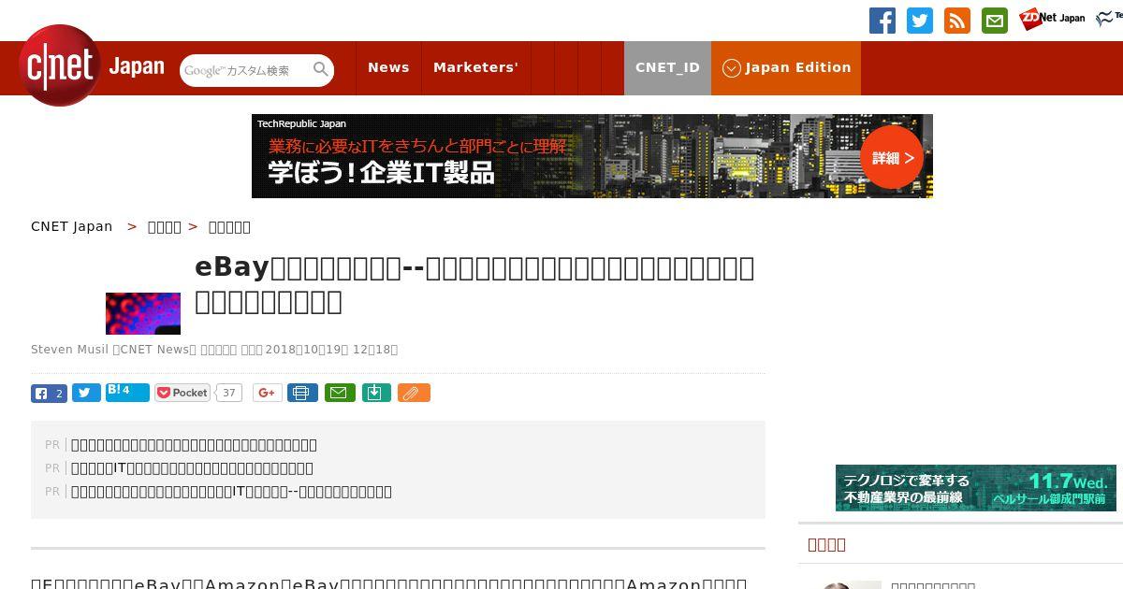Open the Facebook icon in top bar
The height and width of the screenshot is (589, 1123).
click(882, 21)
